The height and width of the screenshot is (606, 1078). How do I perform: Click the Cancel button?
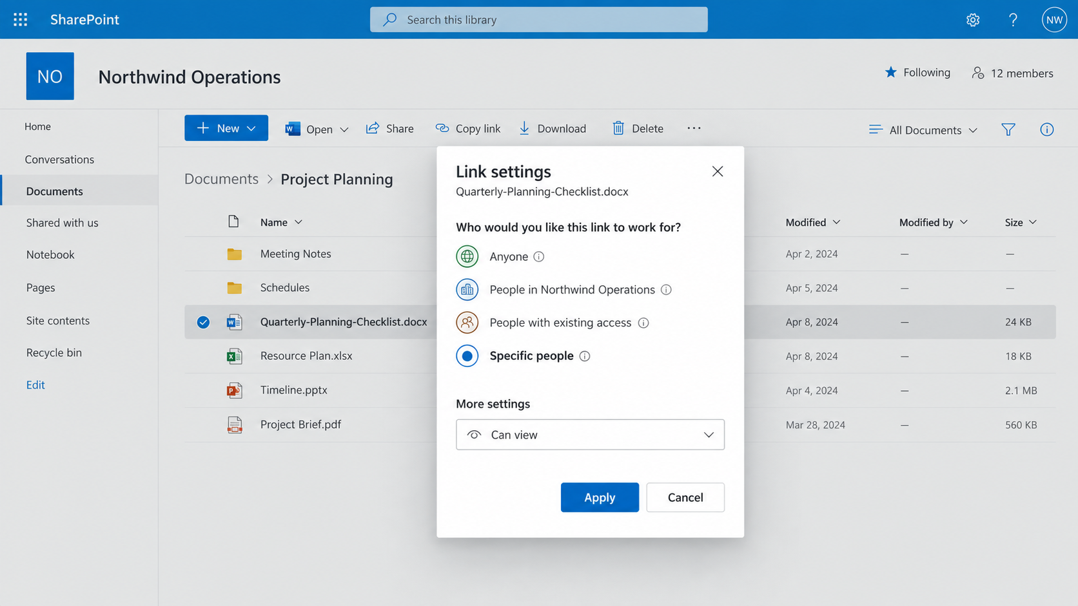(x=685, y=497)
